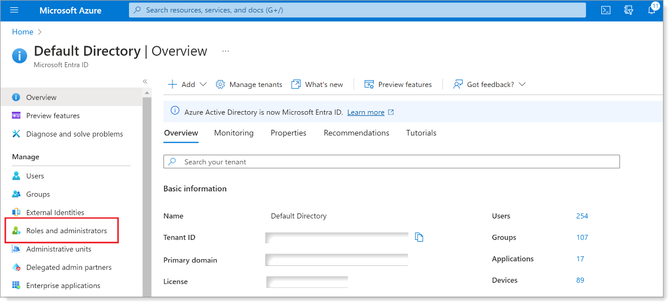Open the Devices count 89

point(580,281)
